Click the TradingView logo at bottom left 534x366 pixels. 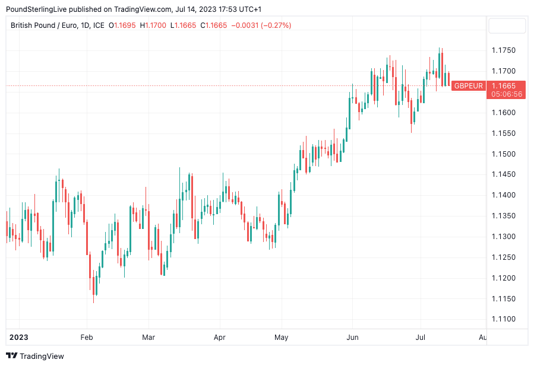pos(35,356)
